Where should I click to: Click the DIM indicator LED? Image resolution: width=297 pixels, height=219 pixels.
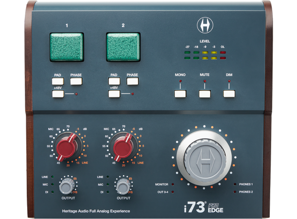click(x=229, y=81)
